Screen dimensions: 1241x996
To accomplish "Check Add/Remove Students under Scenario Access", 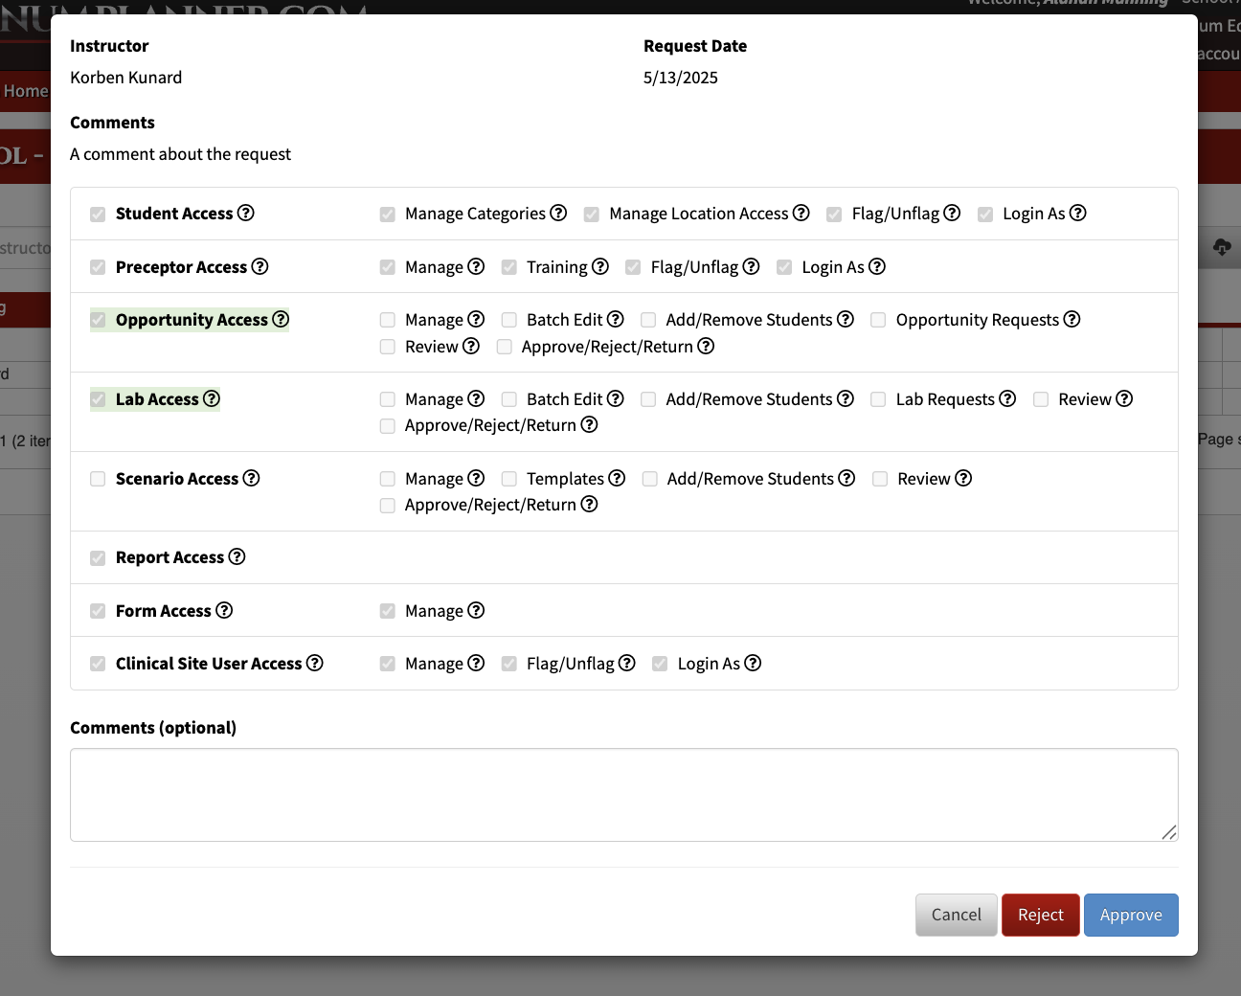I will [x=649, y=479].
